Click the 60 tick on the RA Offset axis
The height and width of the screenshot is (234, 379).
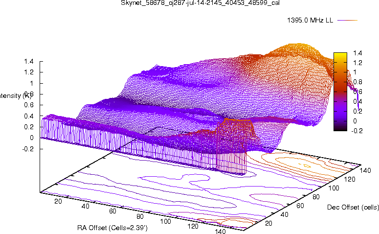point(112,211)
